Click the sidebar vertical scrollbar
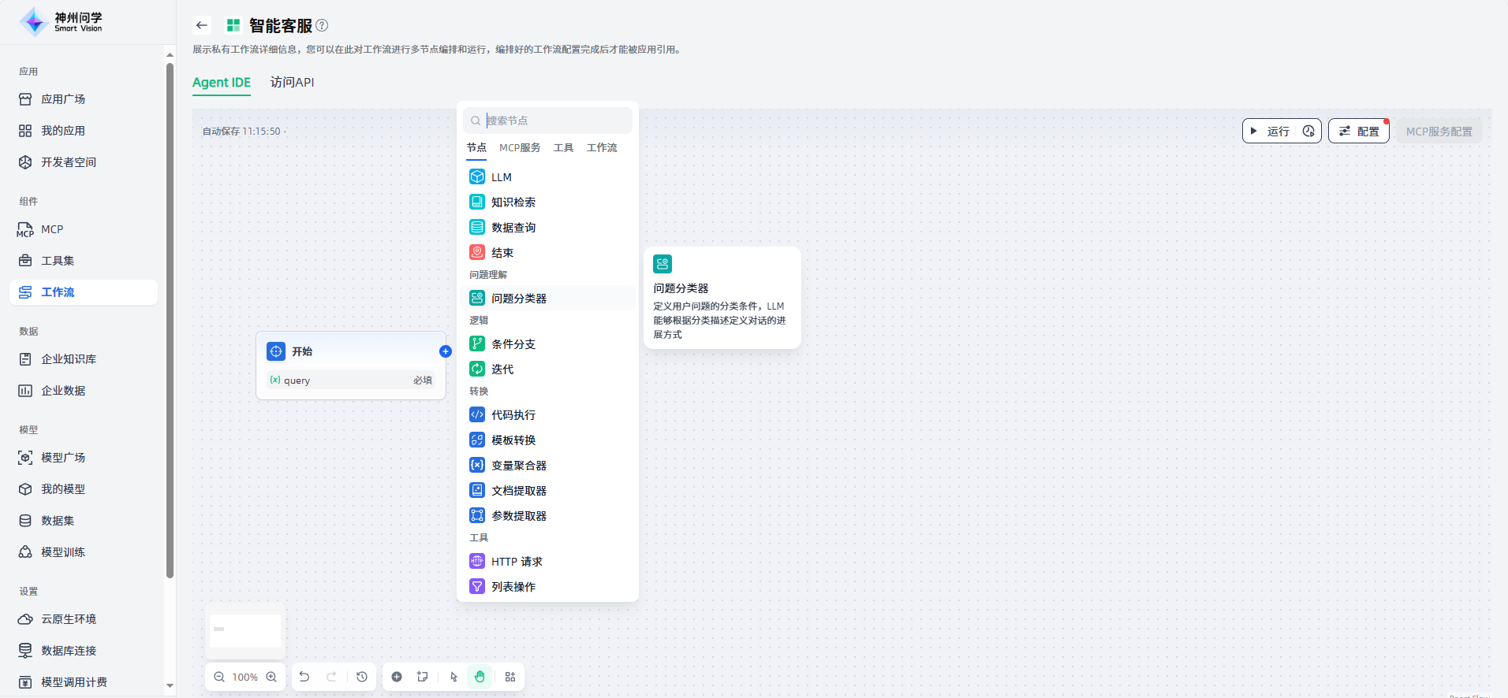 point(170,315)
